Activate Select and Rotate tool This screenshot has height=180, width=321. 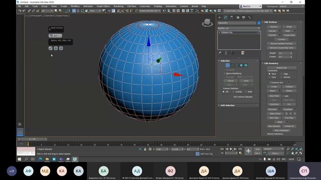pyautogui.click(x=78, y=10)
